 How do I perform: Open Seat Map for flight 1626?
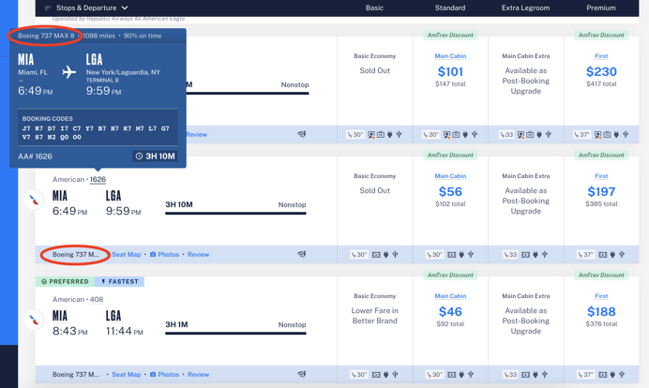tap(126, 254)
